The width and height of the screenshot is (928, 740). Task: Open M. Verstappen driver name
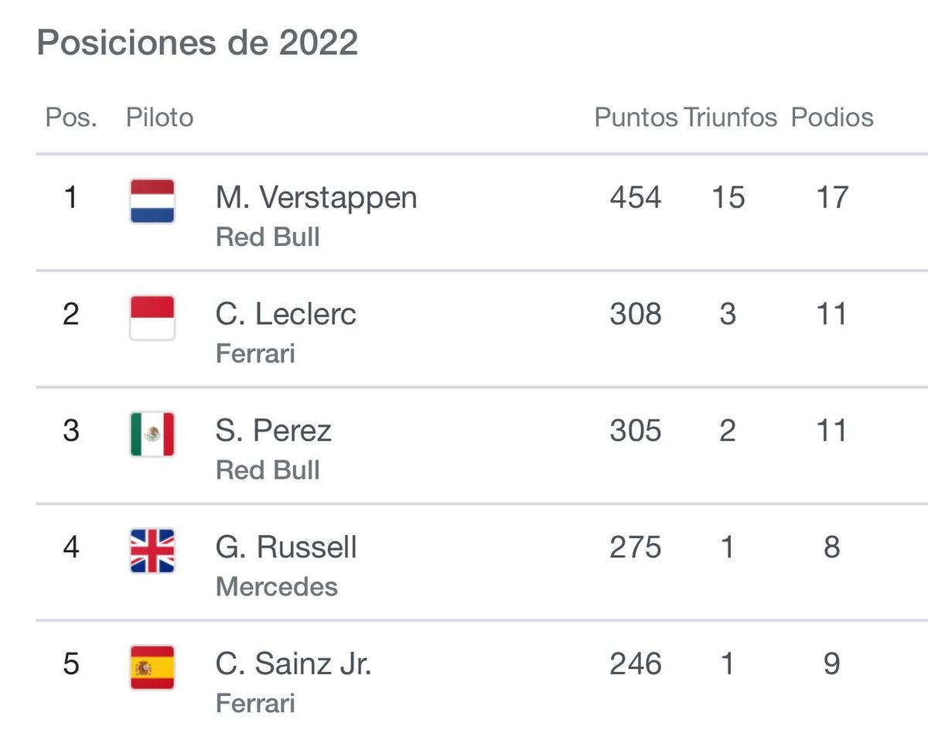coord(316,198)
